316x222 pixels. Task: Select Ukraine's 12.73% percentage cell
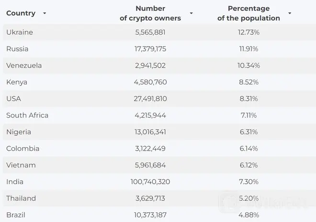click(248, 32)
